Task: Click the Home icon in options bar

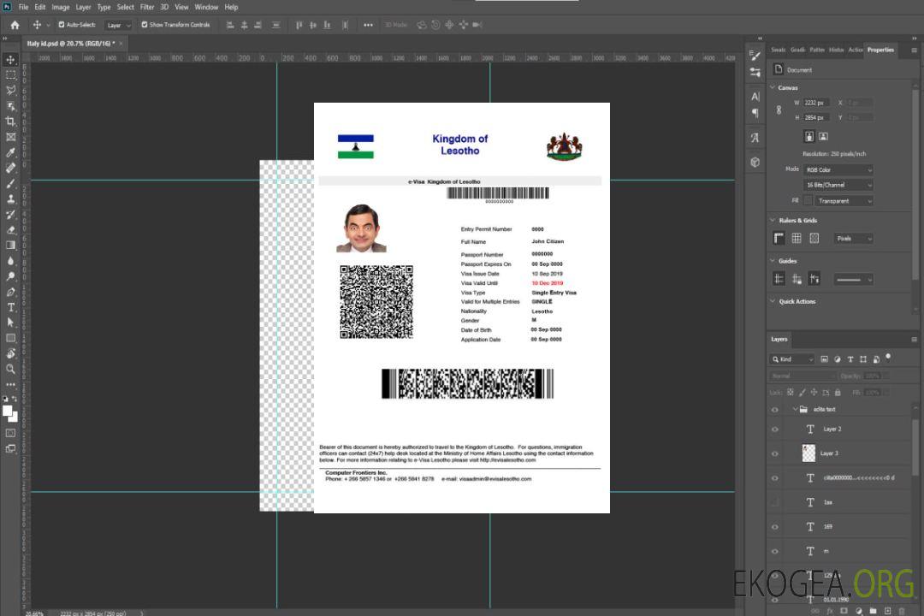Action: (x=15, y=25)
